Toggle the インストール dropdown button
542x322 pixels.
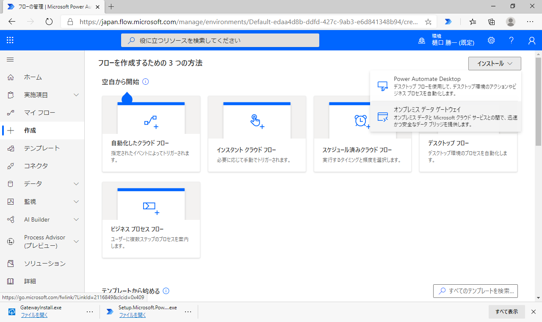pyautogui.click(x=495, y=64)
